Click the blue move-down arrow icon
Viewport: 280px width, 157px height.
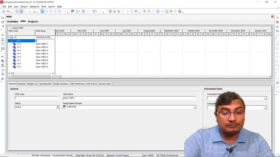[277, 82]
